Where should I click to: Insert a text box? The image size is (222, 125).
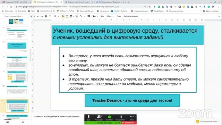pyautogui.click(x=67, y=16)
